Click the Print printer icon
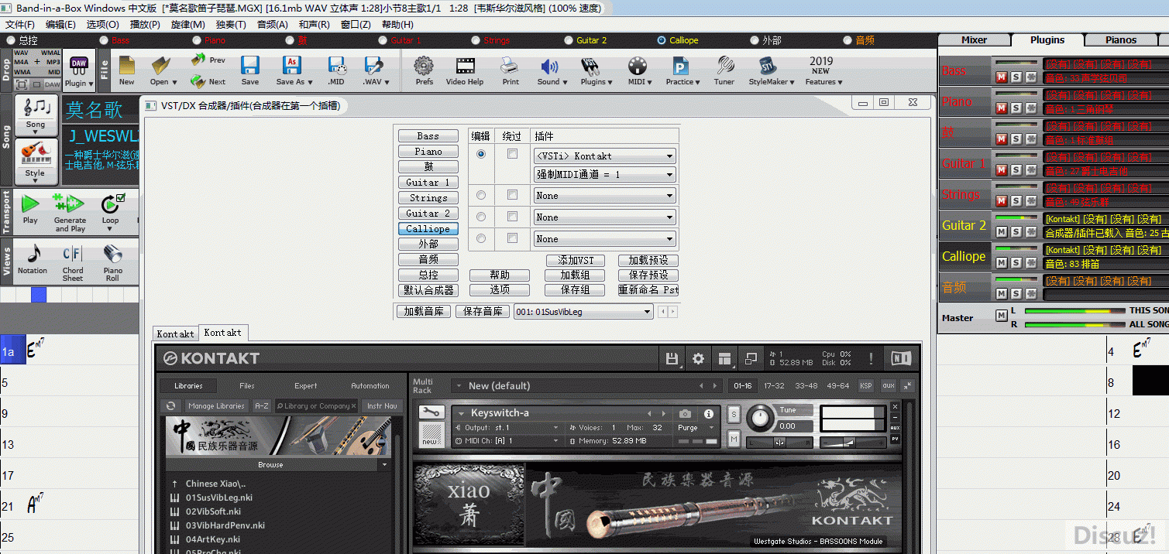1169x554 pixels. tap(511, 70)
